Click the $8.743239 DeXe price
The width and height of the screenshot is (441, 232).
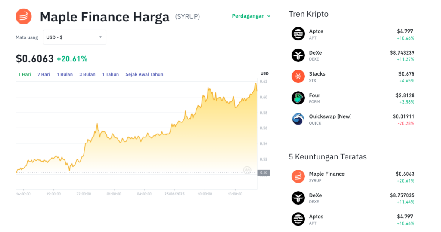tap(402, 52)
